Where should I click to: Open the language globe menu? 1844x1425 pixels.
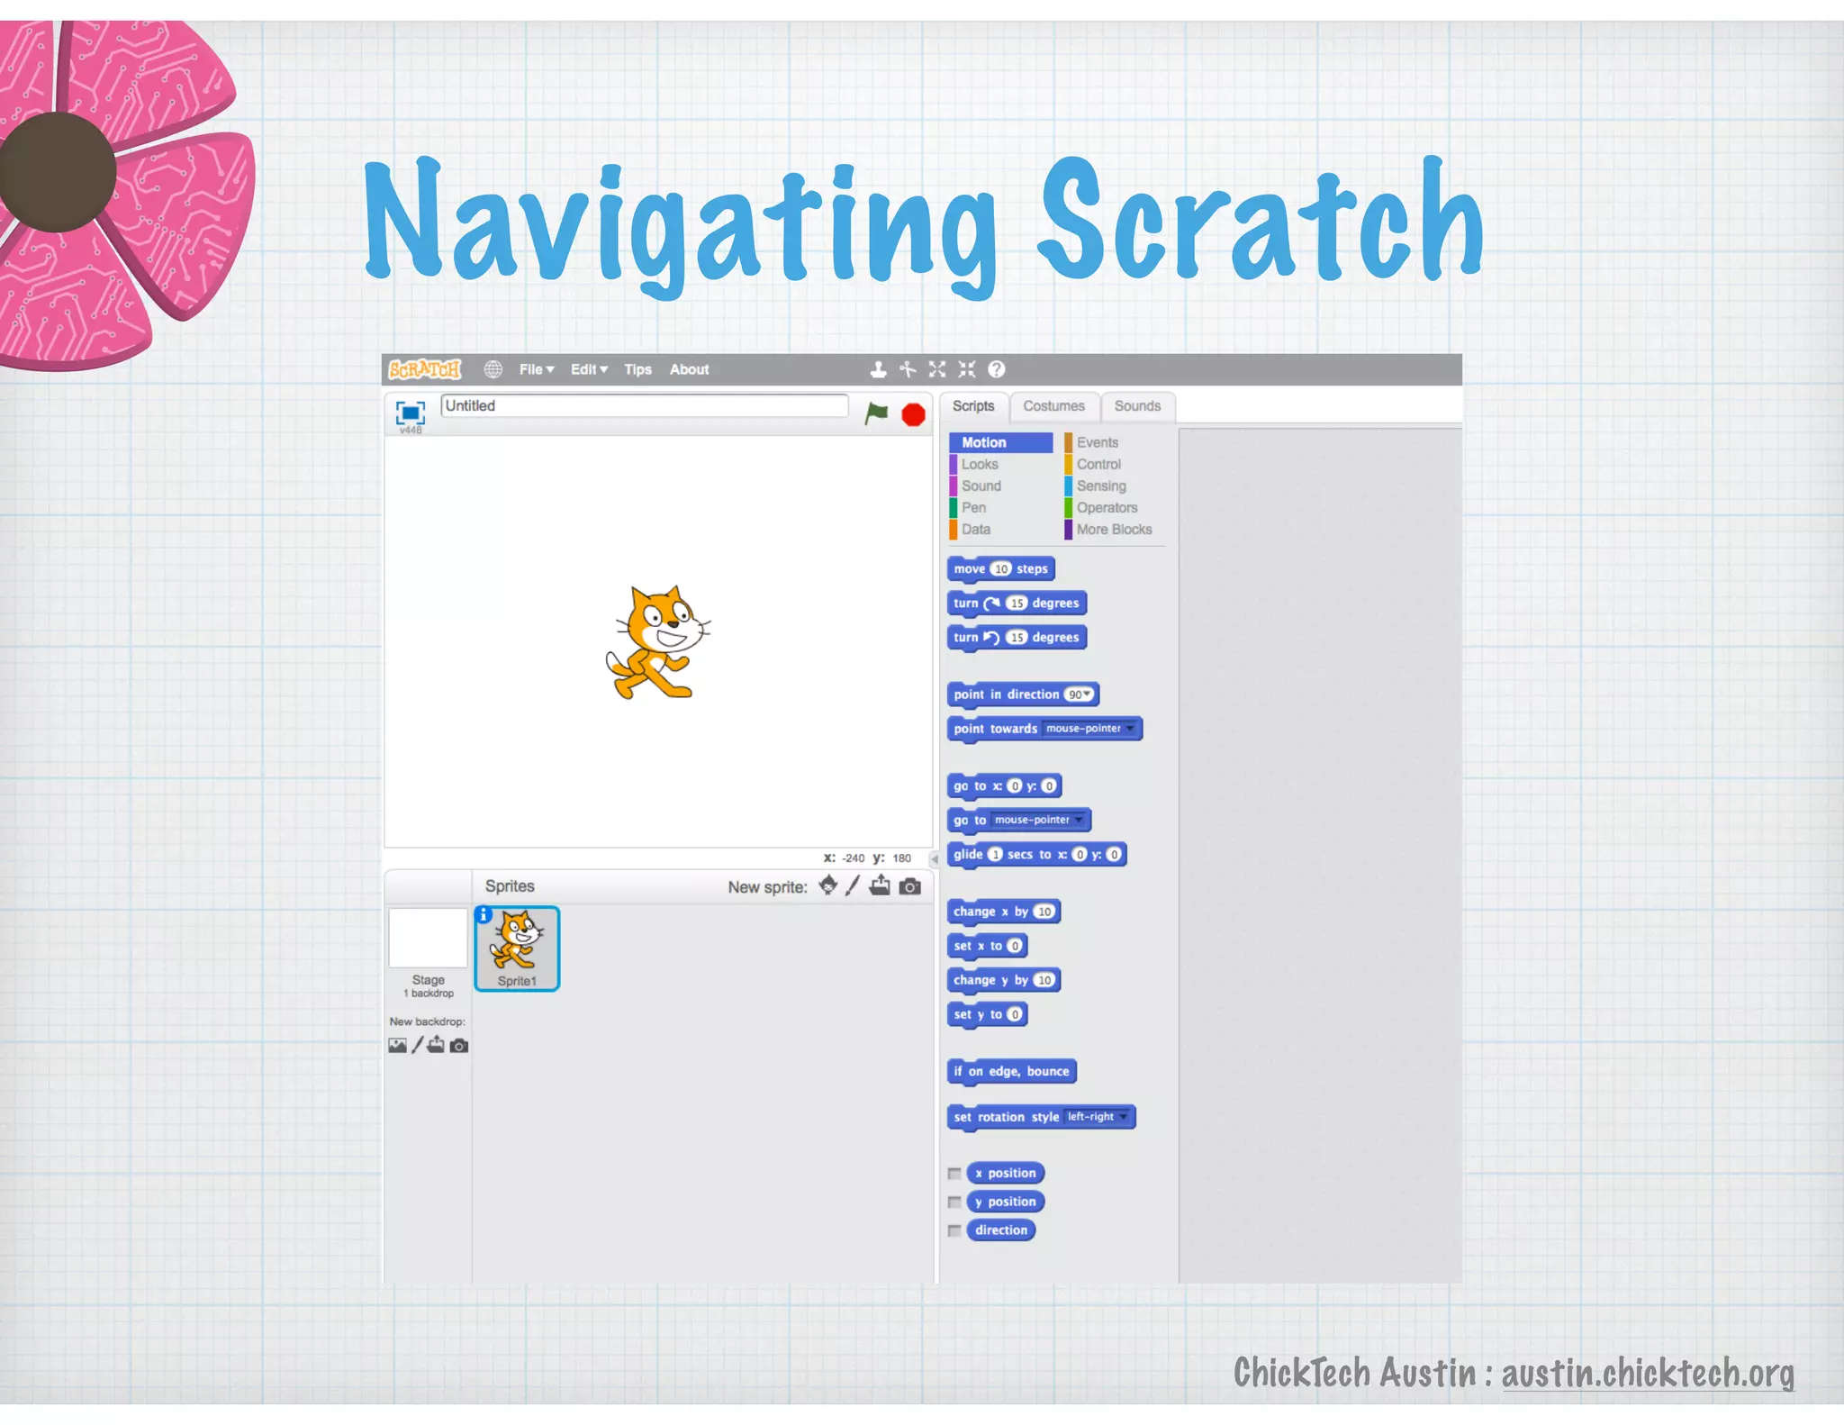pos(493,369)
